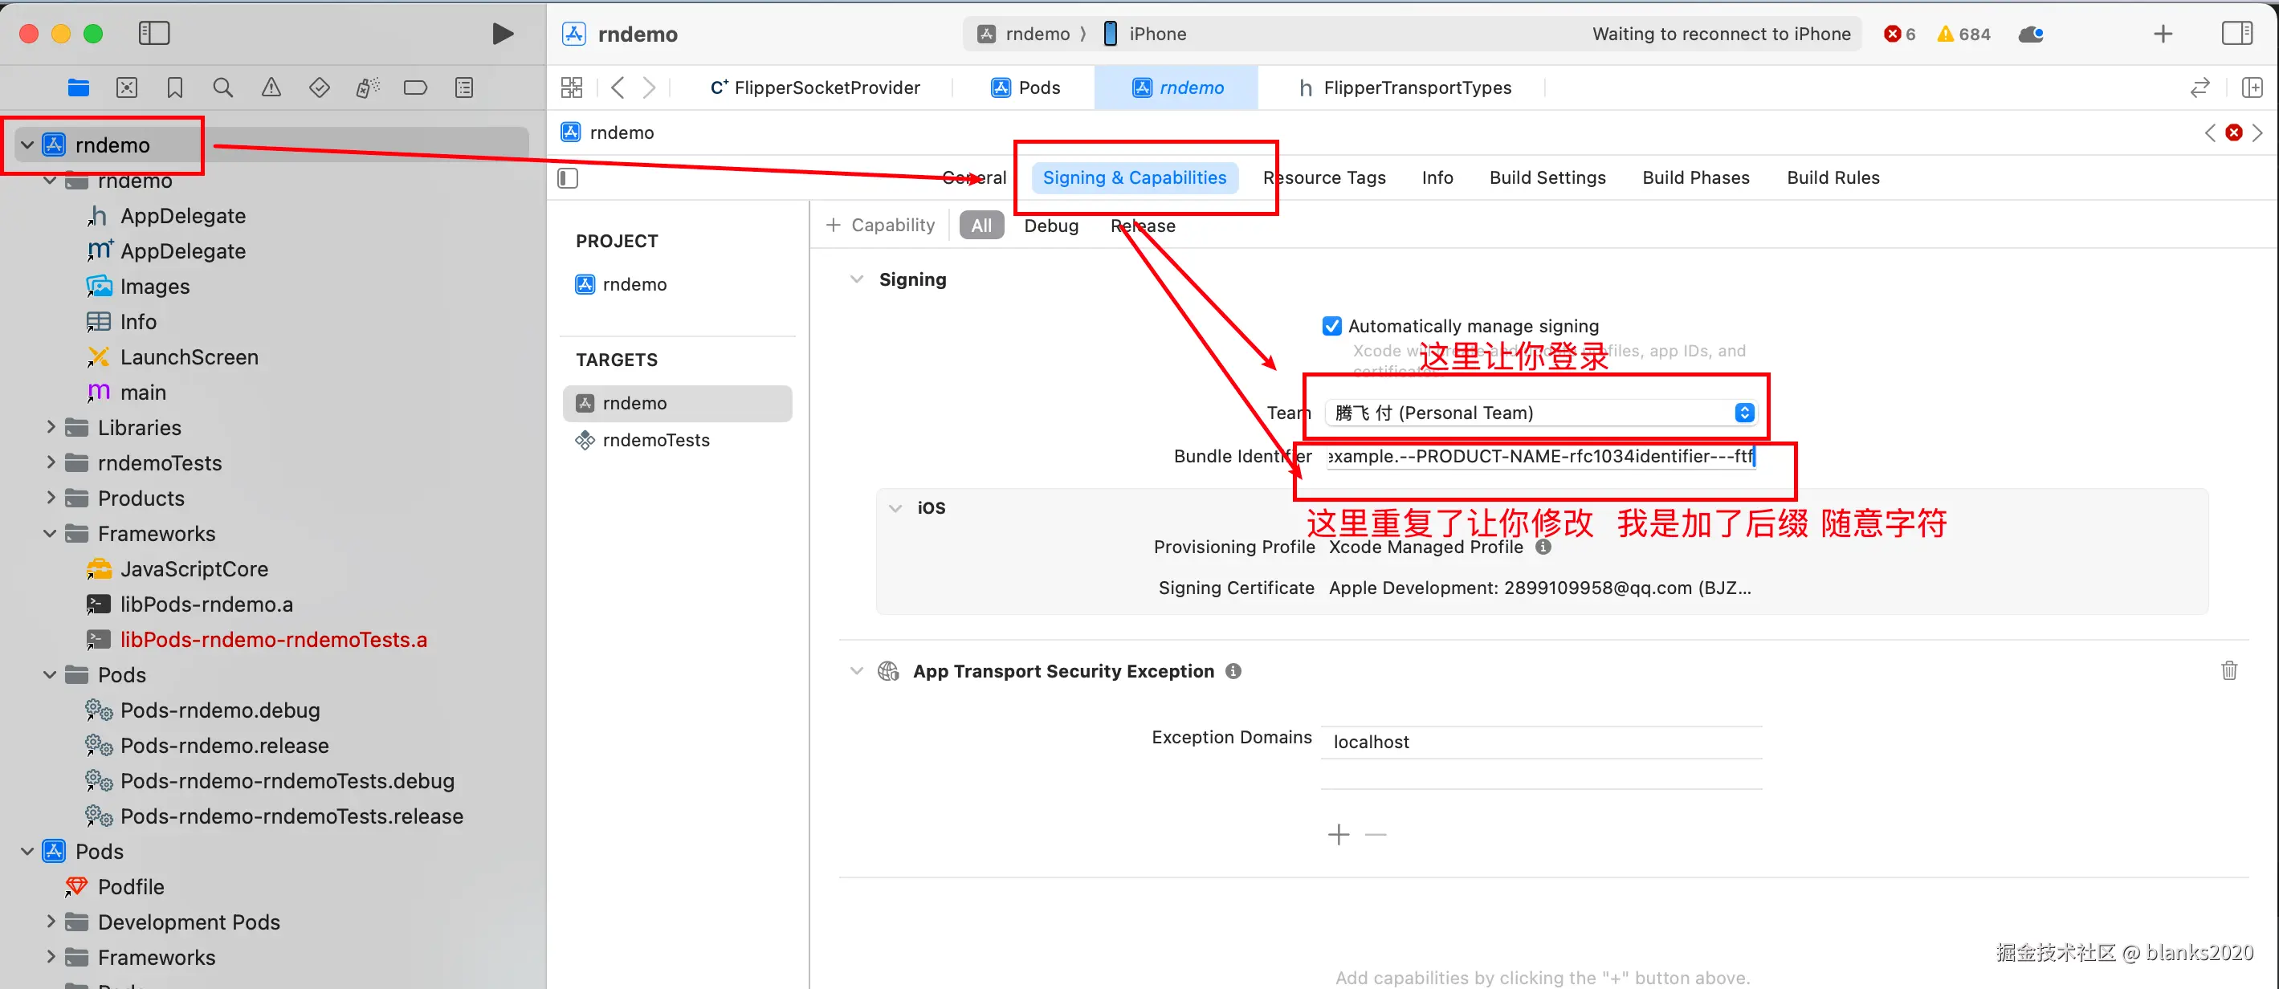Expand the Libraries folder
Viewport: 2279px width, 989px height.
coord(51,427)
